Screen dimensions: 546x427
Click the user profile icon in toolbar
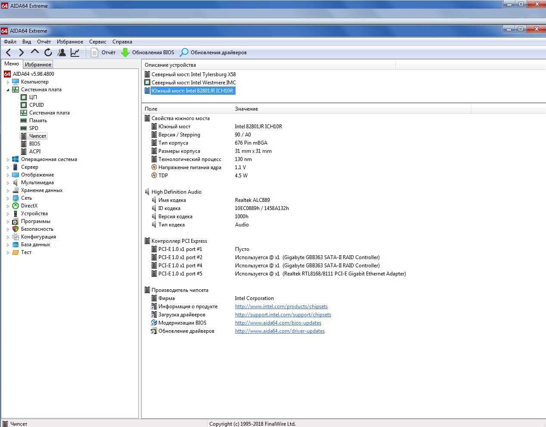point(62,53)
